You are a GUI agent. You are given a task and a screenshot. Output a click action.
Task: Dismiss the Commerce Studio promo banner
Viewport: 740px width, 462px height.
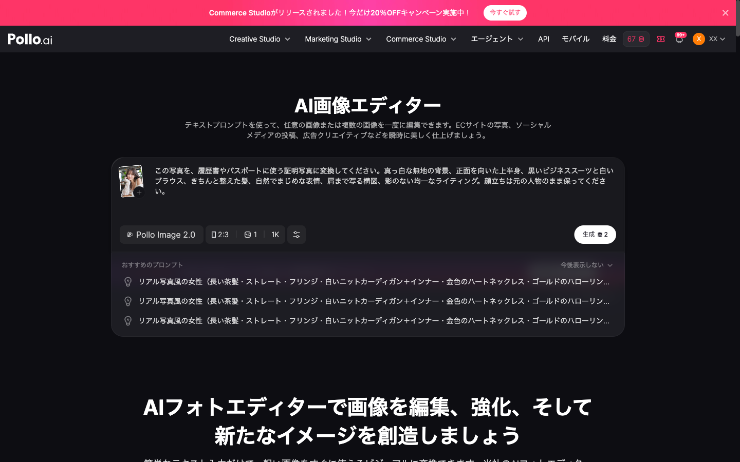[725, 13]
